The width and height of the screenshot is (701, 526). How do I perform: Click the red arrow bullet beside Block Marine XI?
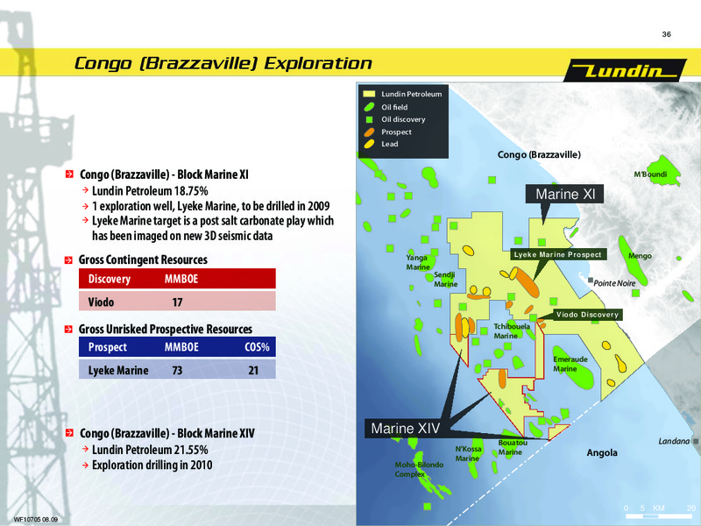[69, 174]
